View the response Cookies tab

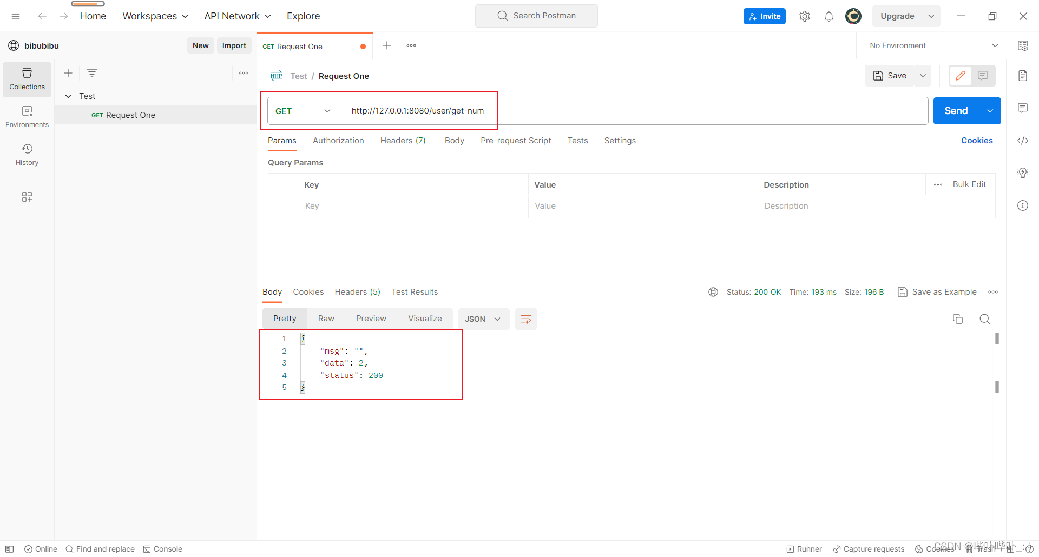click(x=308, y=292)
